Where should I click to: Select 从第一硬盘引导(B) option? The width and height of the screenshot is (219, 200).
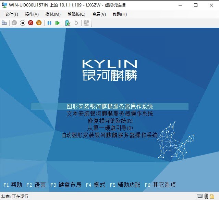[x=110, y=128]
